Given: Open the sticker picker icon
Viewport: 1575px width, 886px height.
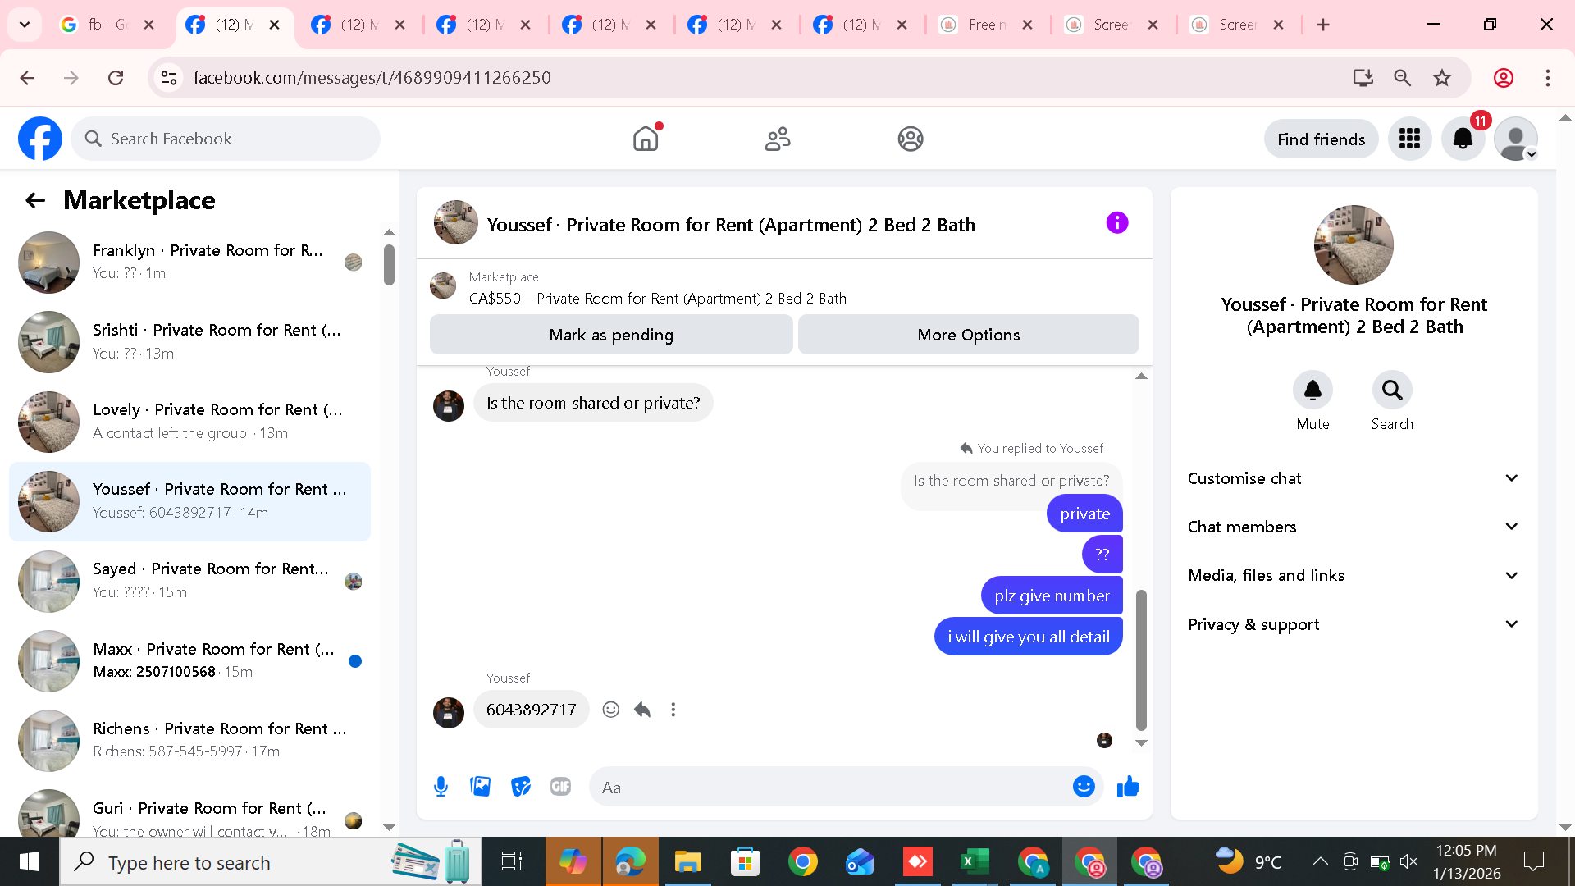Looking at the screenshot, I should 520,787.
